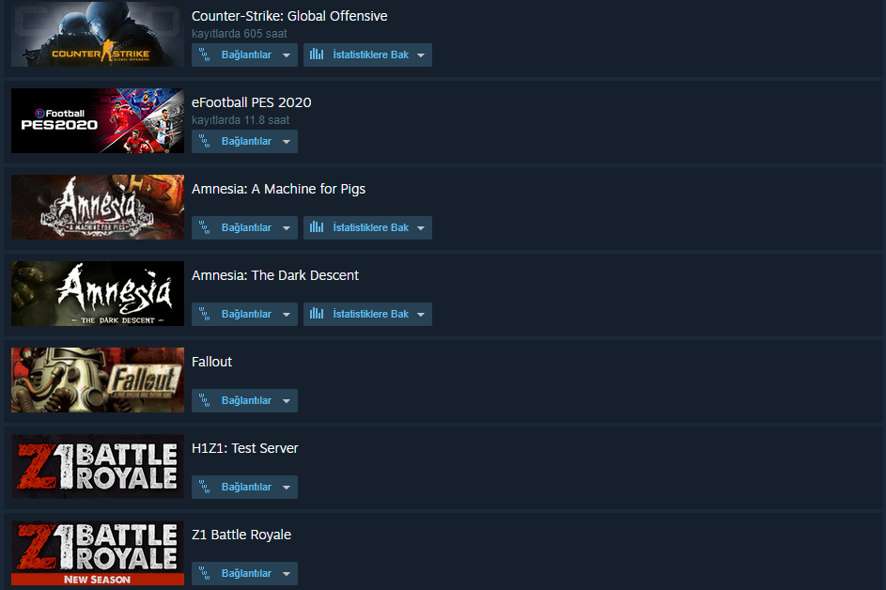Click the Amnesia: A Machine for Pigs thumbnail
Screen dimensions: 886x590
click(x=98, y=207)
